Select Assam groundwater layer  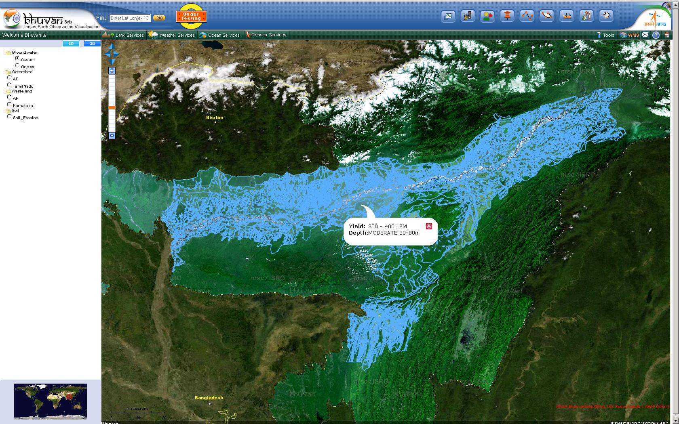coord(17,58)
